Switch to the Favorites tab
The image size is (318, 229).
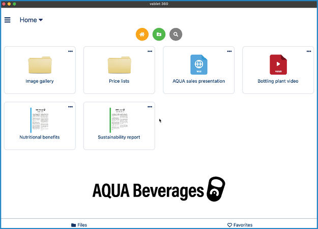240,225
